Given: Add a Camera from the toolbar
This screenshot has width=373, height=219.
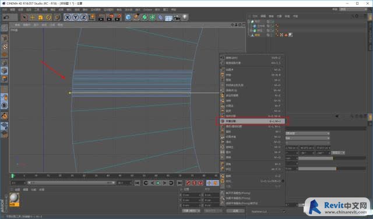Looking at the screenshot, I should coord(177,17).
